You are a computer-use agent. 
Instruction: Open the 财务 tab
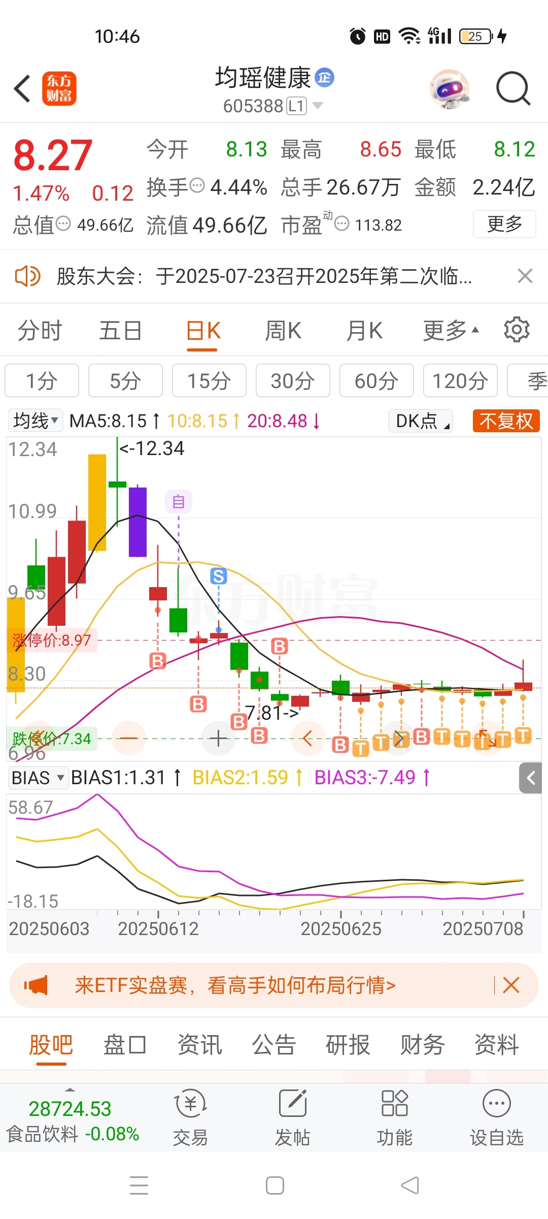point(423,1045)
